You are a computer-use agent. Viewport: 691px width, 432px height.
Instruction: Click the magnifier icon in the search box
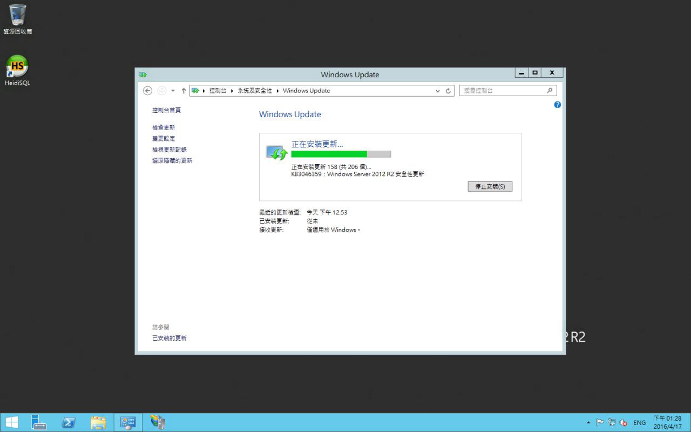[x=550, y=91]
